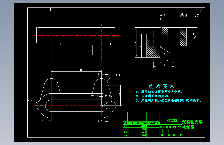Screen dimensions: 224x145
Task: Select requirement line 2 mentioning R3
Action: (152, 96)
